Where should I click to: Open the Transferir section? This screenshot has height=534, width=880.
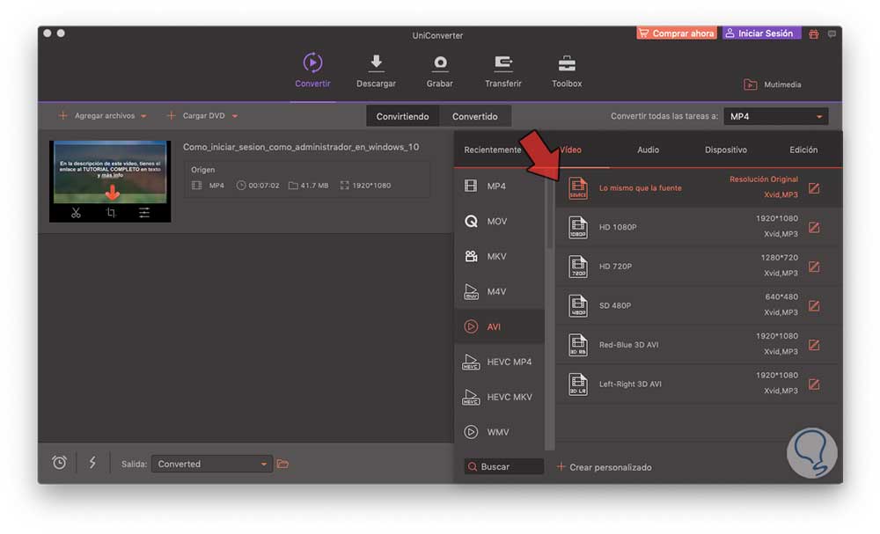[x=502, y=70]
